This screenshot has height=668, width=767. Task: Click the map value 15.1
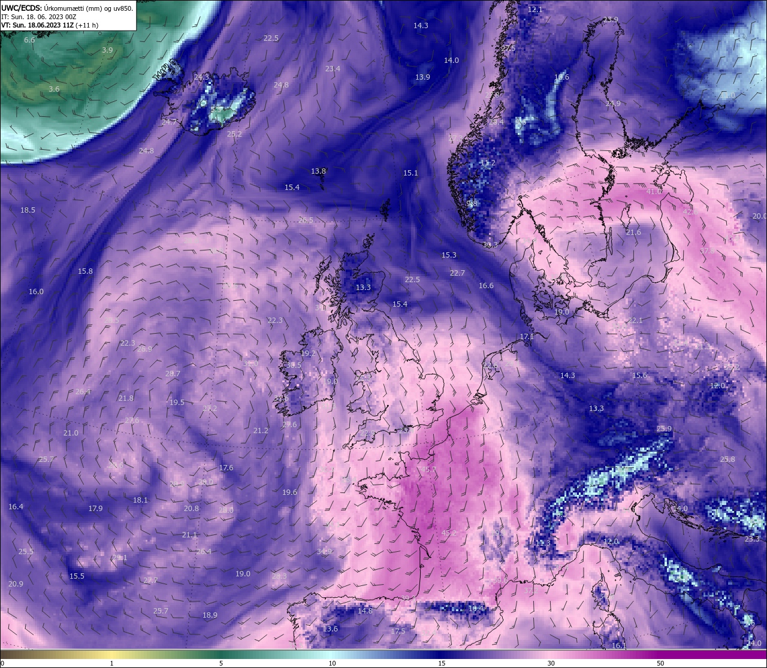410,173
